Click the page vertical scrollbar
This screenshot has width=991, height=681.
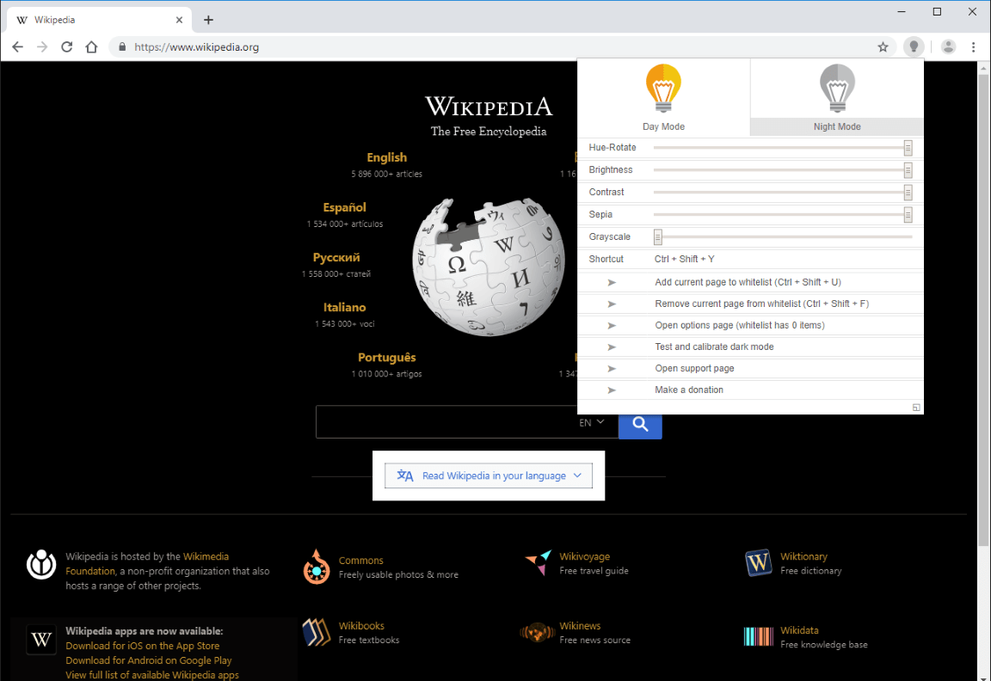(x=983, y=310)
